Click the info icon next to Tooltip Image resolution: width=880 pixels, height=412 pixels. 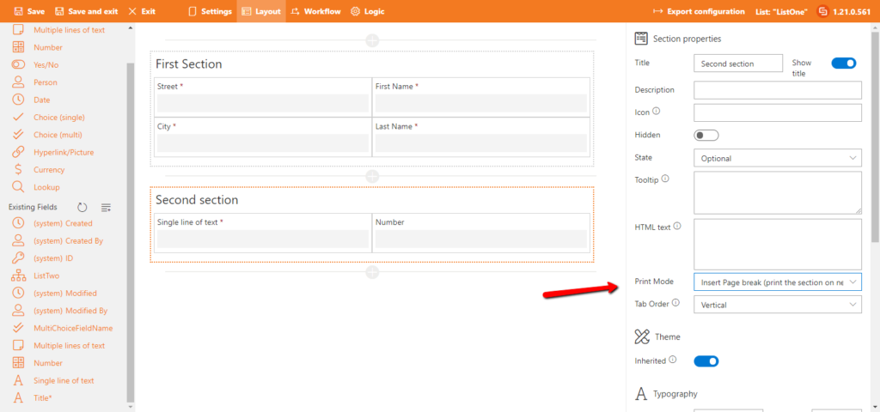pyautogui.click(x=666, y=179)
